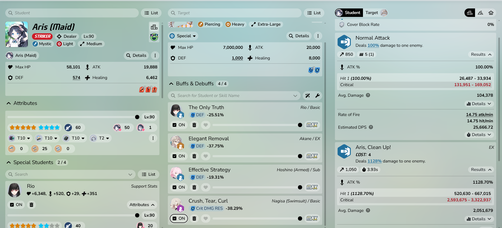Click MAX icon for Effective Strategy buff
This screenshot has width=502, height=228.
[x=312, y=187]
